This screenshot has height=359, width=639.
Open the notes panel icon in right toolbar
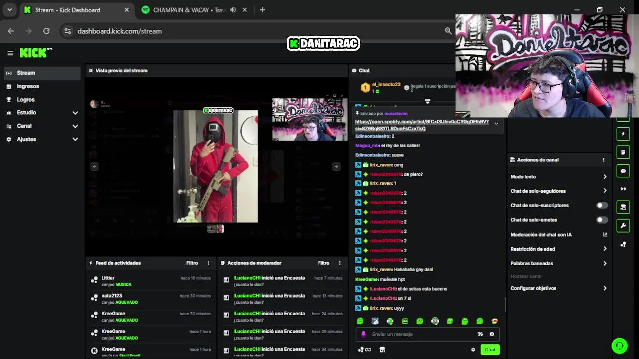[x=623, y=152]
